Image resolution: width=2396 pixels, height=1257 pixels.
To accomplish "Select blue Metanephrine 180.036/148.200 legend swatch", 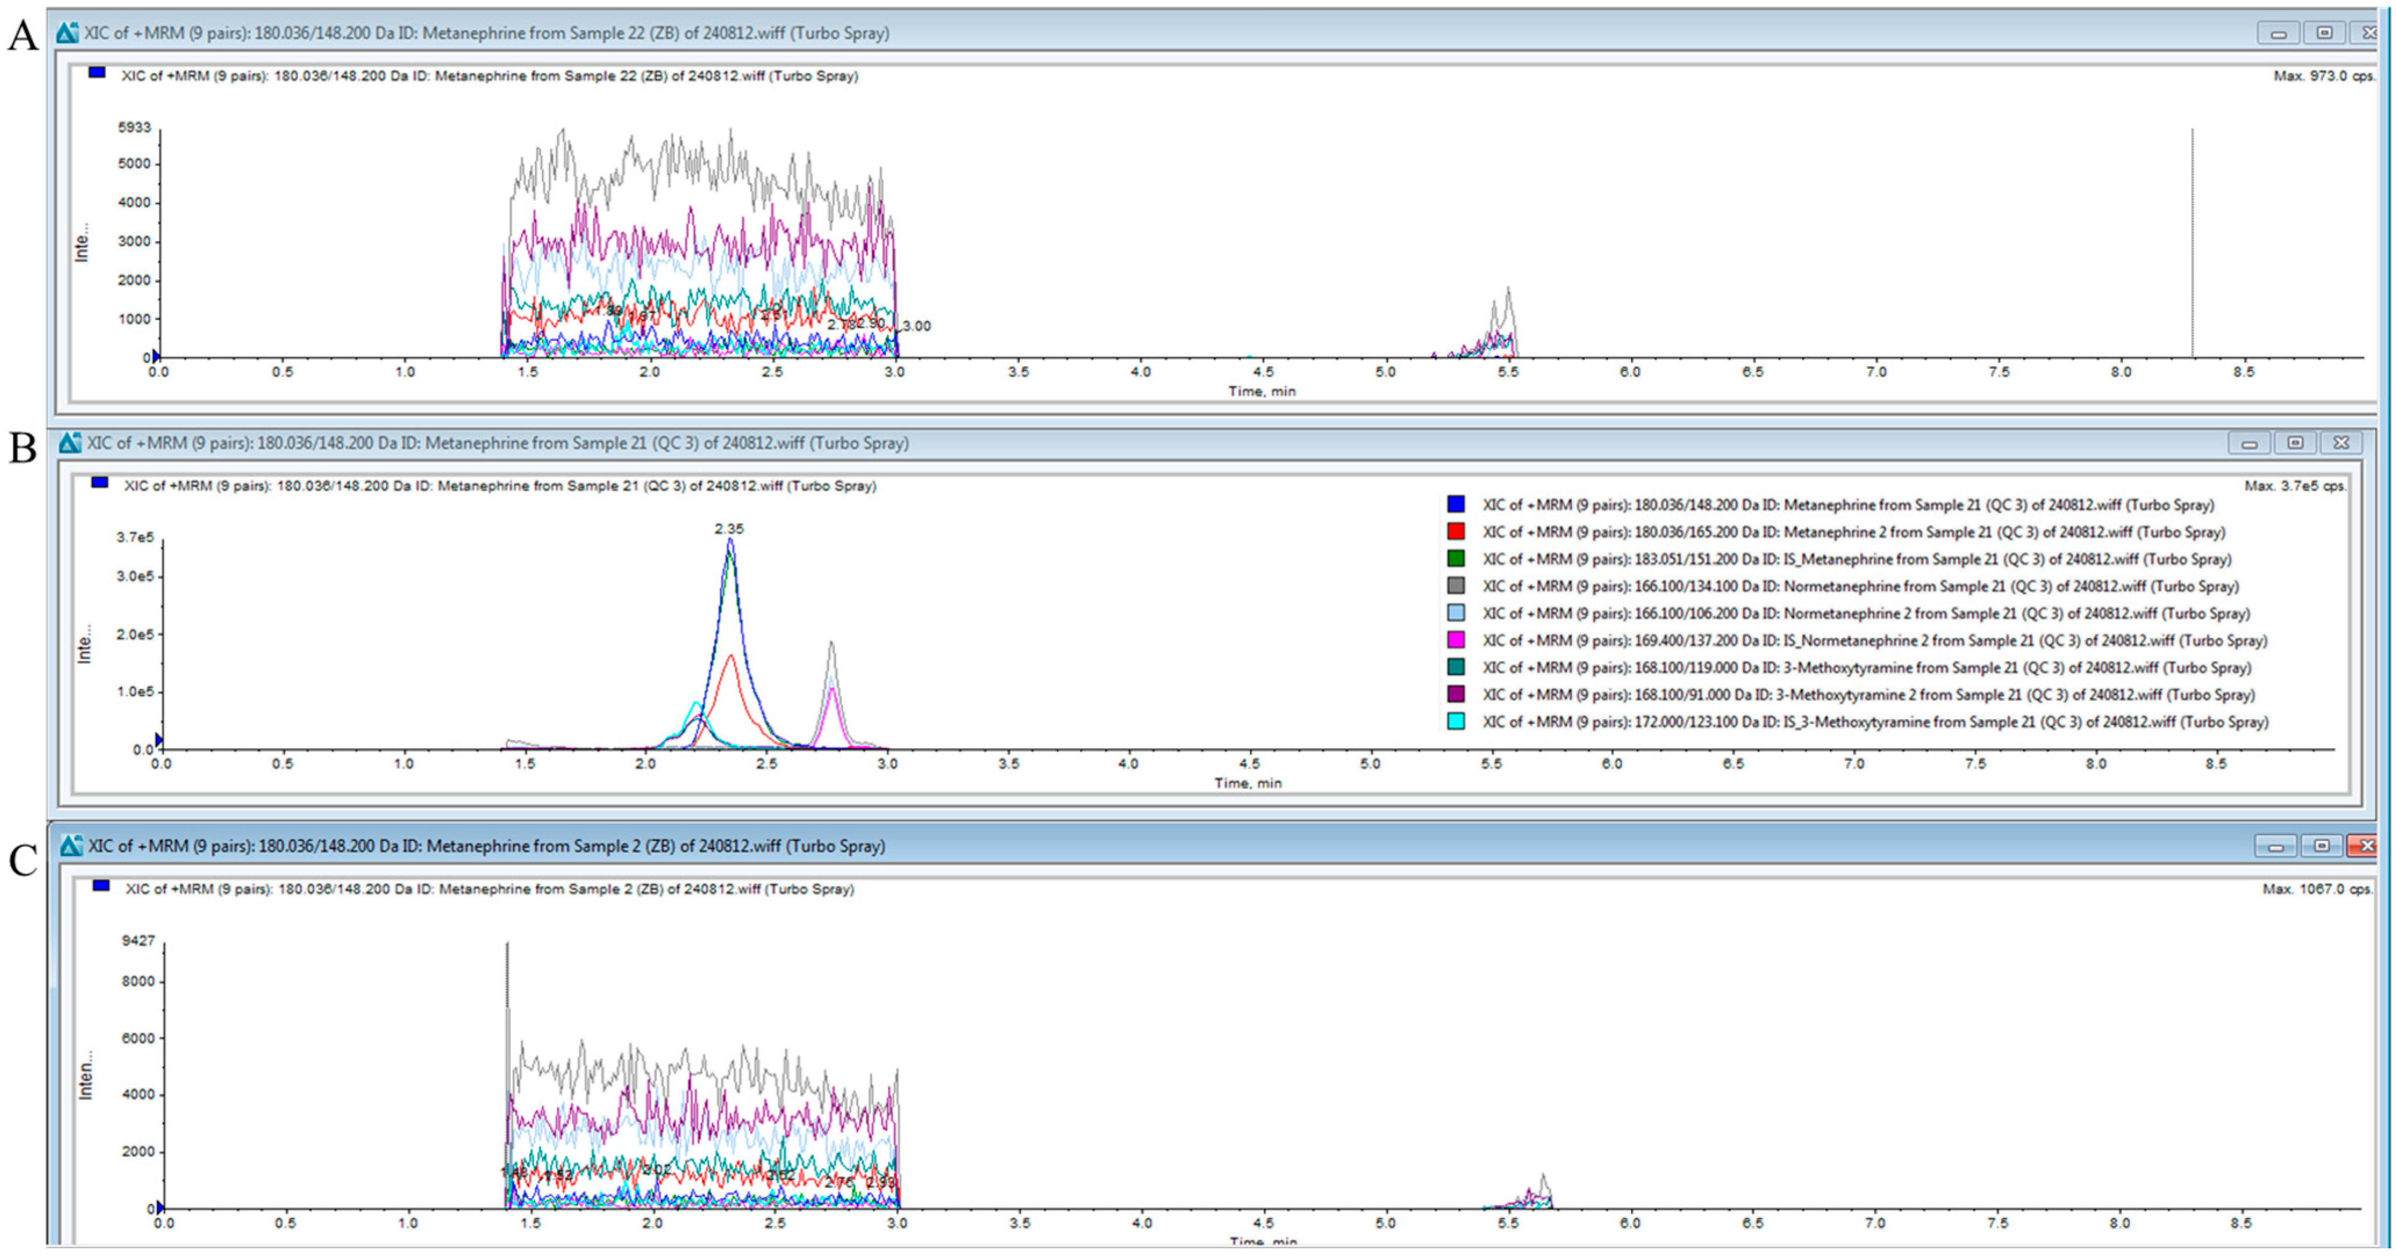I will (x=1456, y=505).
